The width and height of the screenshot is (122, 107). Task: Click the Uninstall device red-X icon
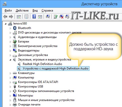61,16
